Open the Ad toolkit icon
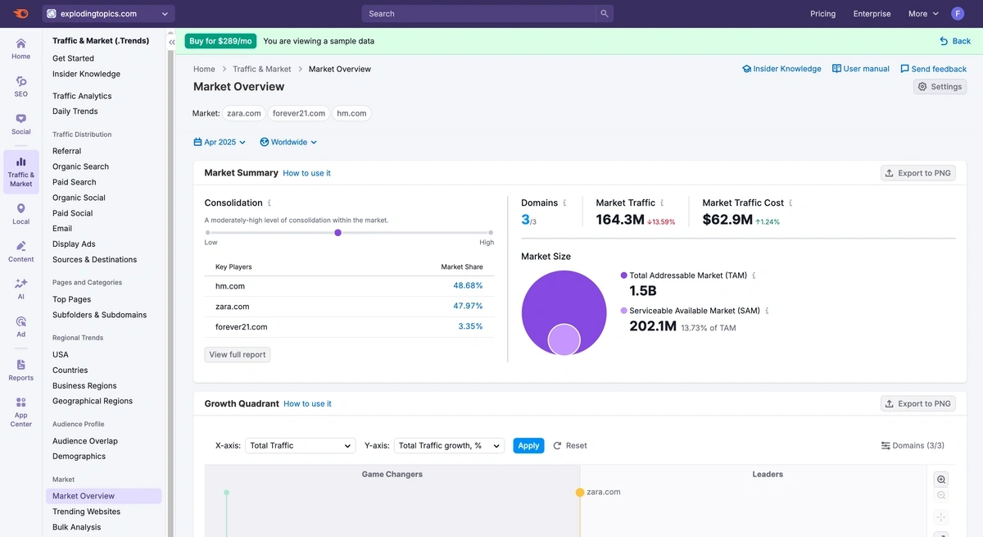The image size is (983, 537). click(21, 326)
